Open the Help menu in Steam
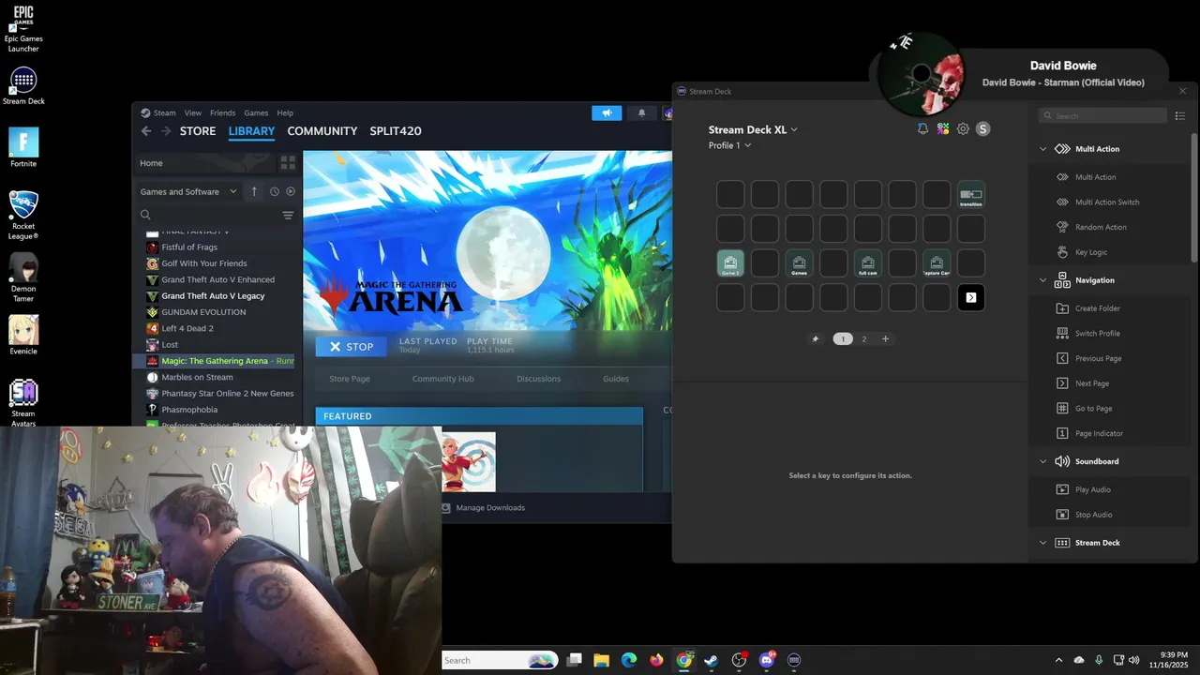This screenshot has width=1200, height=675. (x=285, y=112)
